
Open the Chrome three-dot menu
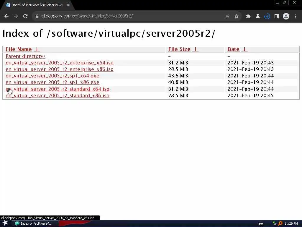pos(296,17)
